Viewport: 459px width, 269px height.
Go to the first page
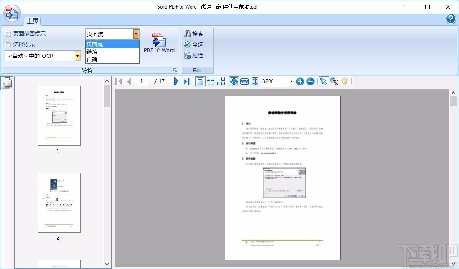[119, 81]
